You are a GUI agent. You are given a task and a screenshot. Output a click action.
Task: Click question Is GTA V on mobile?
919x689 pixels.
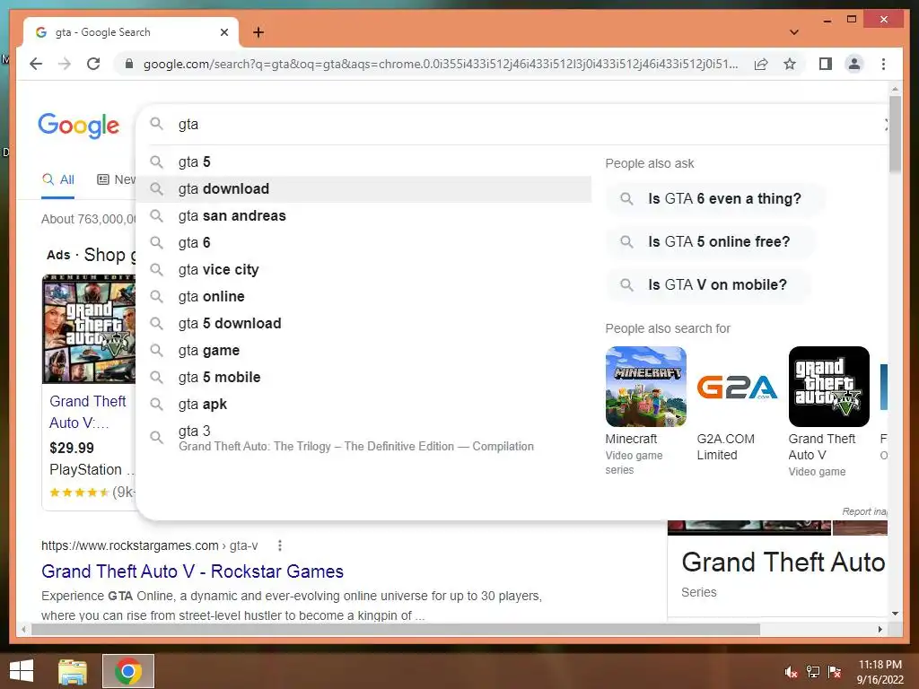[x=708, y=284]
